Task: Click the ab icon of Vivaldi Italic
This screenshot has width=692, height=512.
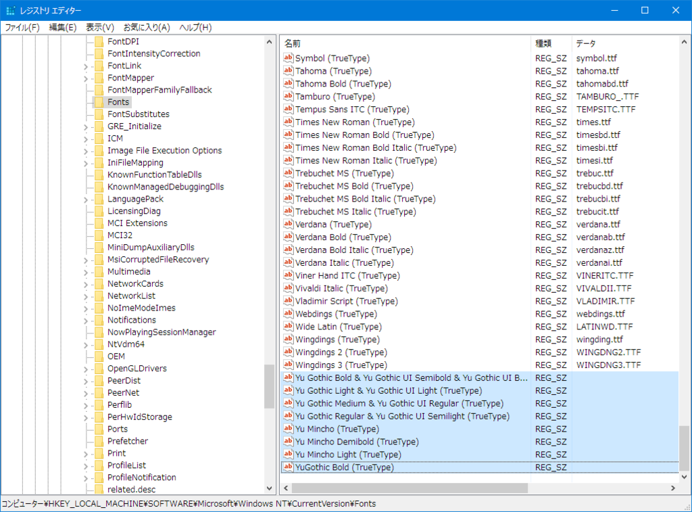Action: point(288,288)
